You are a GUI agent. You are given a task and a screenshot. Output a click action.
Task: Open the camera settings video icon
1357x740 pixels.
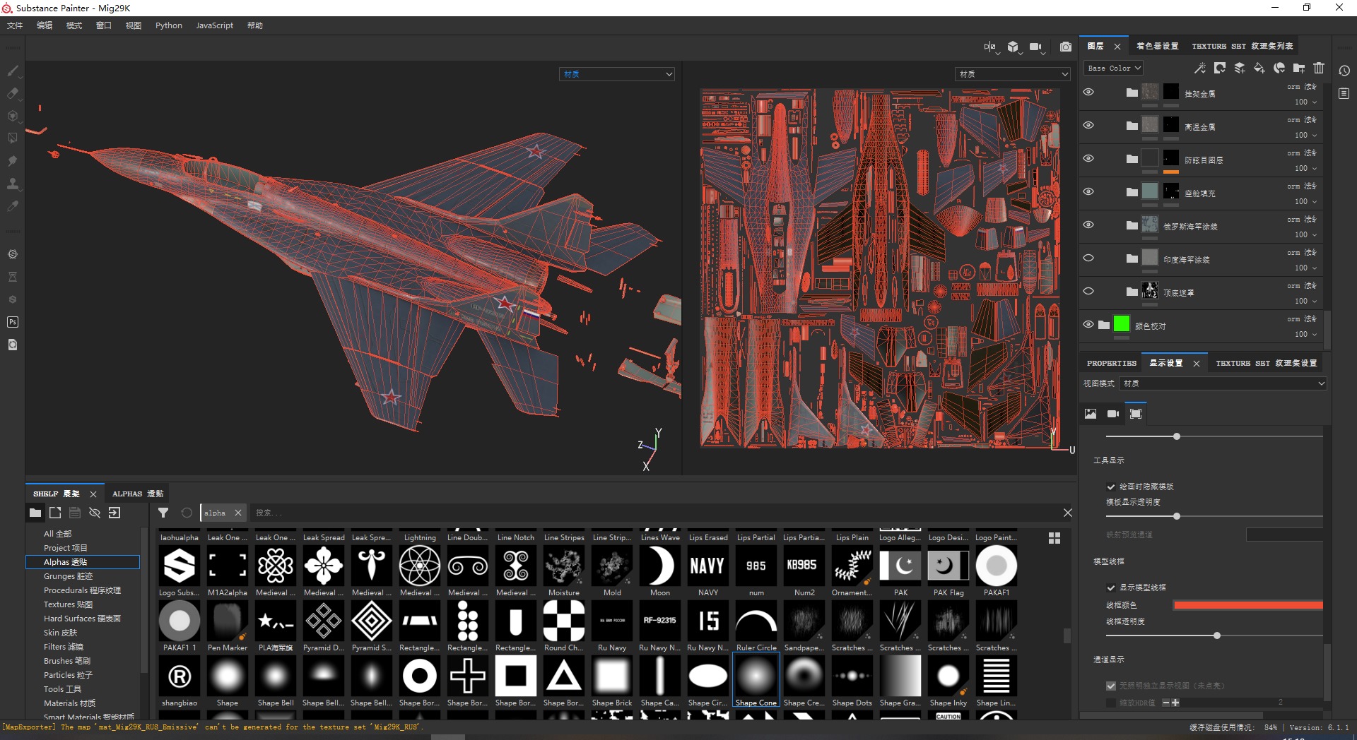point(1036,47)
